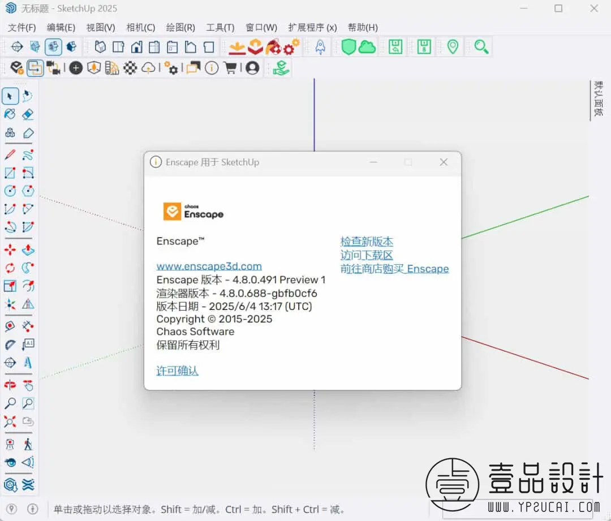Open the www.enscape3d.com link

tap(209, 266)
